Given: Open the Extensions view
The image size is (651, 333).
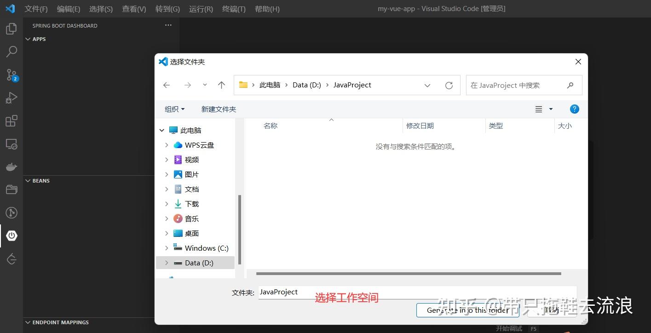Looking at the screenshot, I should point(12,121).
